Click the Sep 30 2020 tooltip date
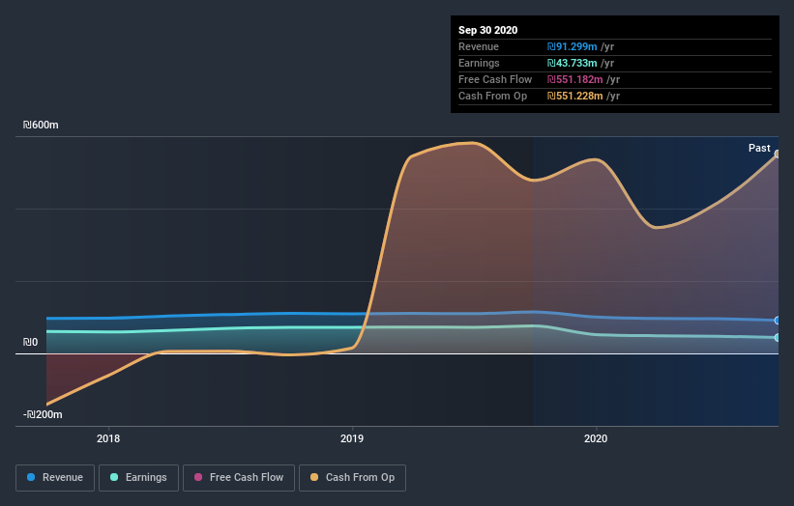The width and height of the screenshot is (794, 506). pyautogui.click(x=487, y=30)
